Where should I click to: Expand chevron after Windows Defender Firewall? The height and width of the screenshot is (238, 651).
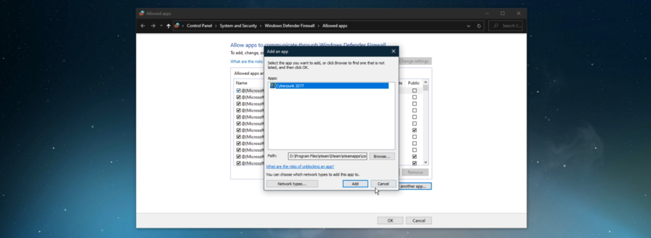coord(319,26)
